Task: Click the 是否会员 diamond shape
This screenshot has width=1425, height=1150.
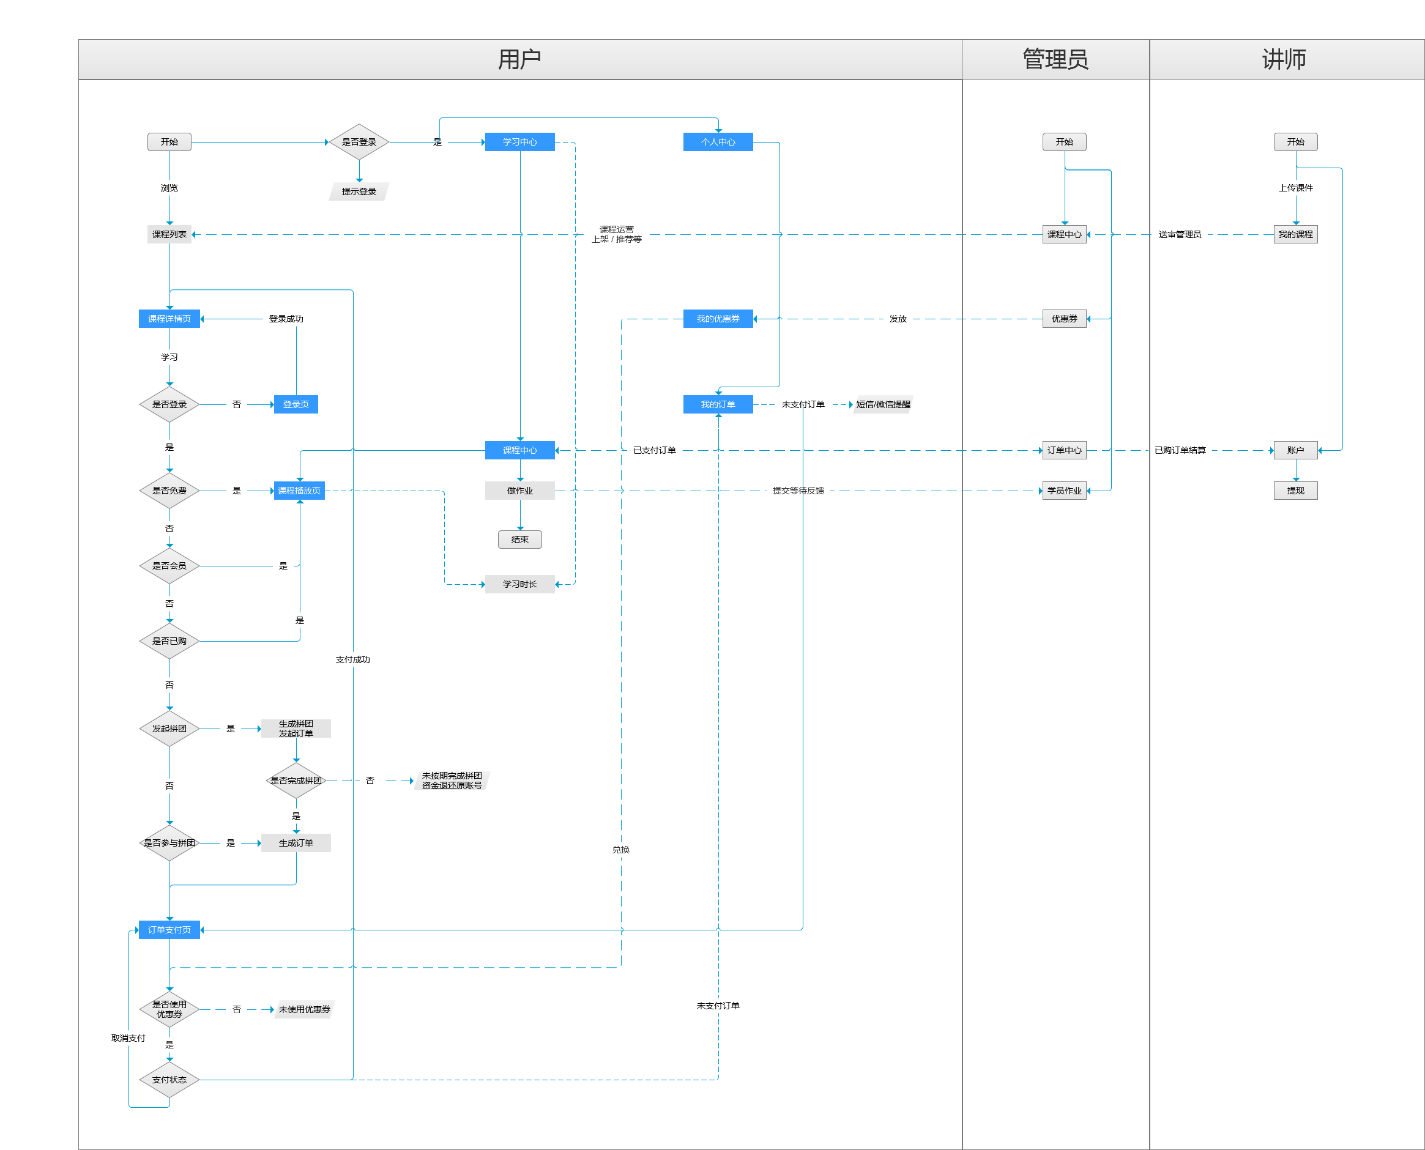Action: point(169,566)
